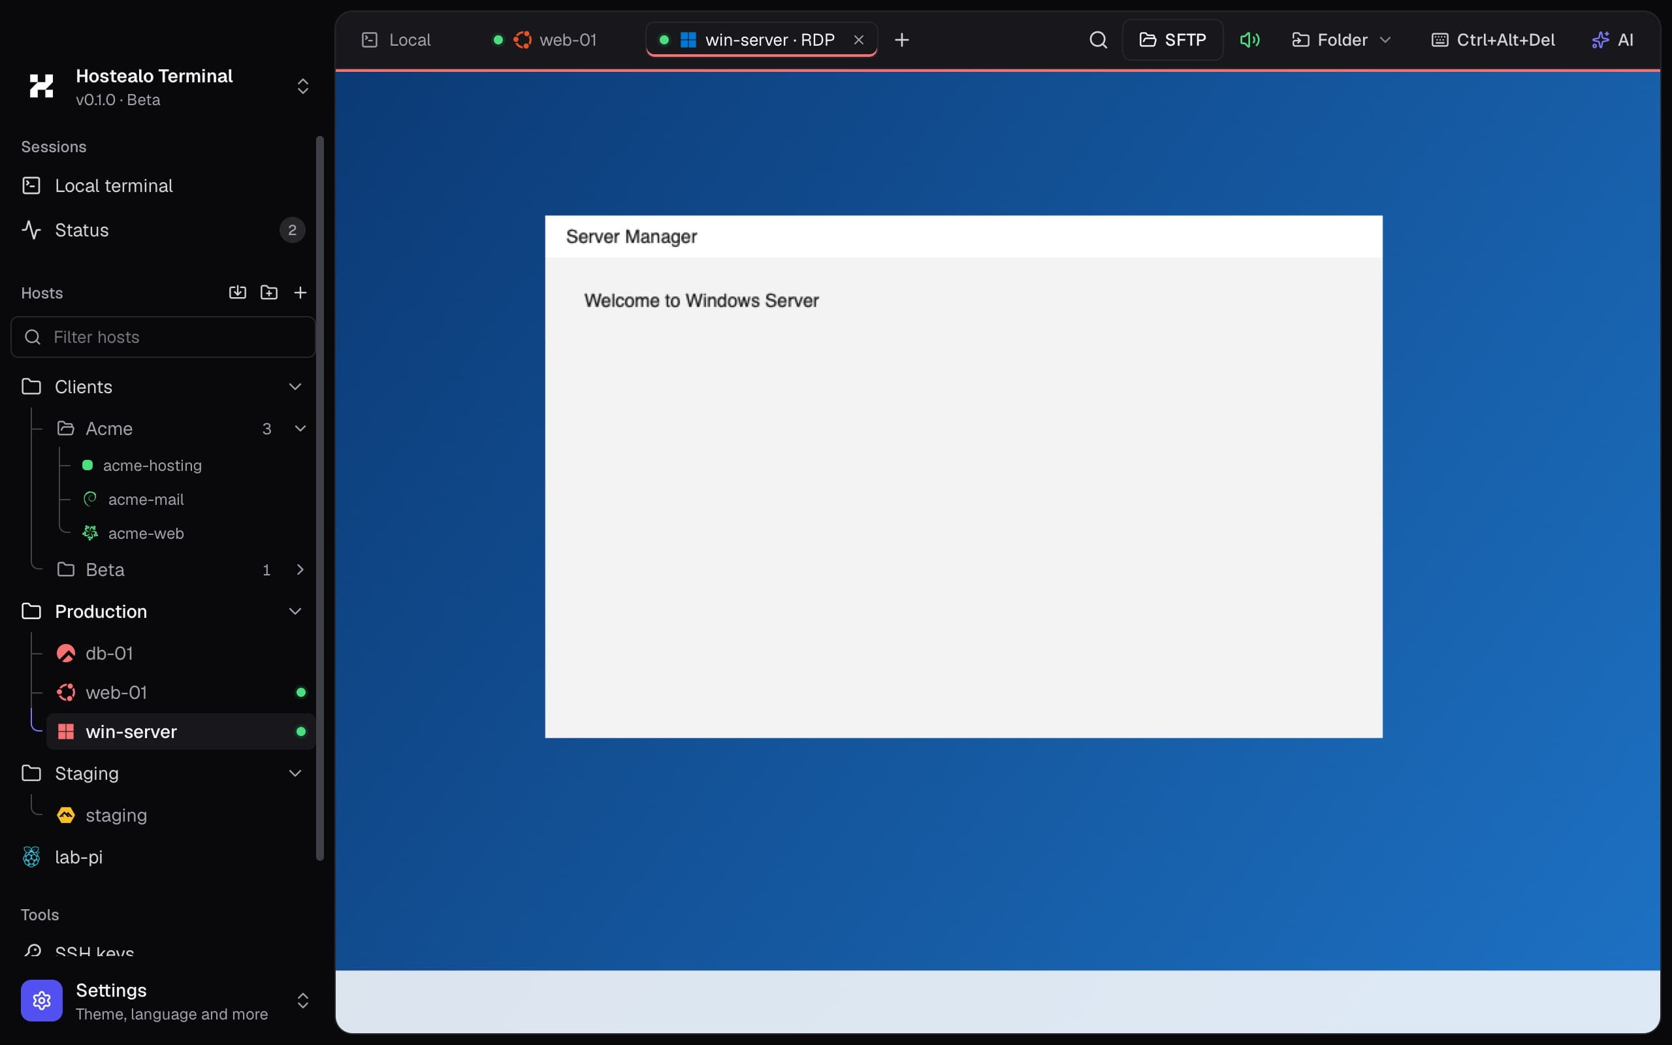The width and height of the screenshot is (1672, 1045).
Task: Click the Hostealo logo icon
Action: pyautogui.click(x=41, y=86)
